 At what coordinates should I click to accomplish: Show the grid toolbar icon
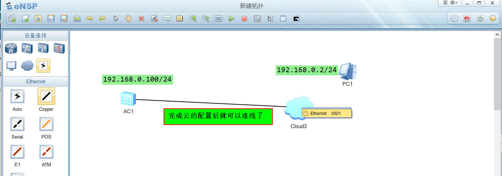[x=283, y=18]
